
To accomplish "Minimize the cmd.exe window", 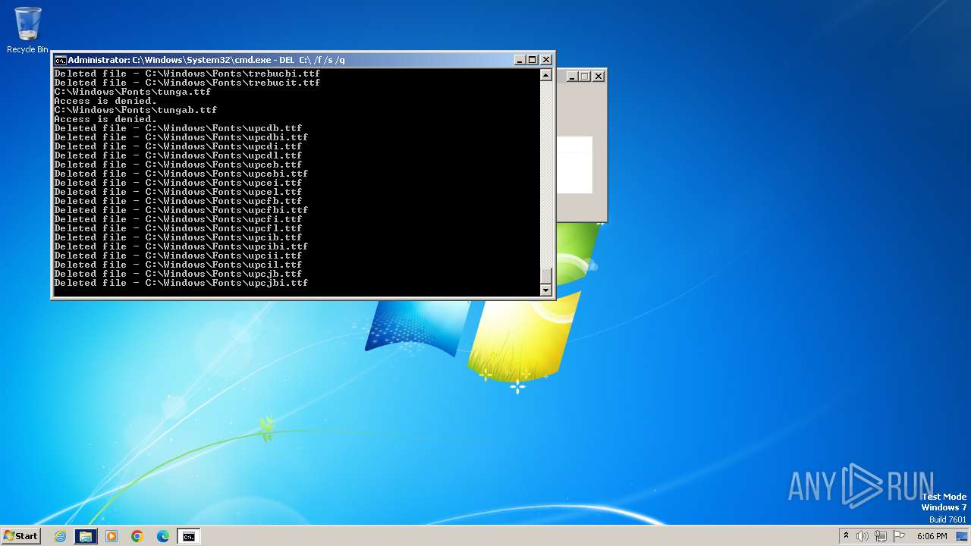I will click(520, 60).
